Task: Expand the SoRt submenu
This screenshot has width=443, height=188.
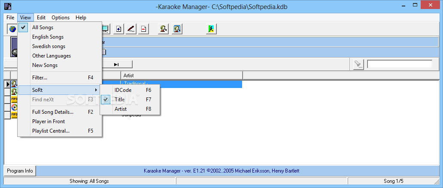Action: 60,90
